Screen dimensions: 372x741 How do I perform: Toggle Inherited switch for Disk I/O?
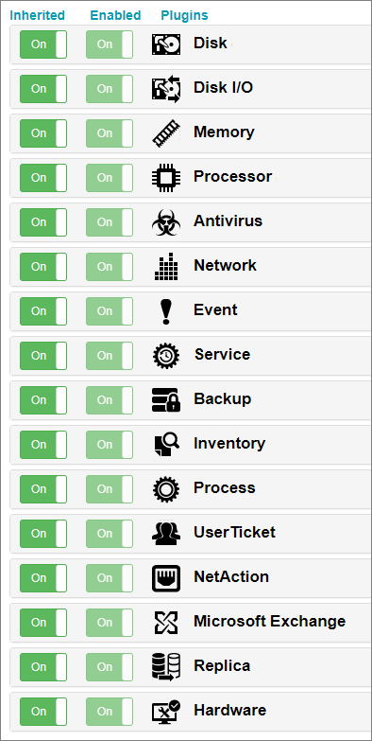pos(43,89)
